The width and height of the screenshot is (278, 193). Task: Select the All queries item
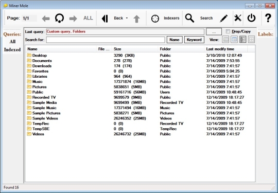[12, 42]
